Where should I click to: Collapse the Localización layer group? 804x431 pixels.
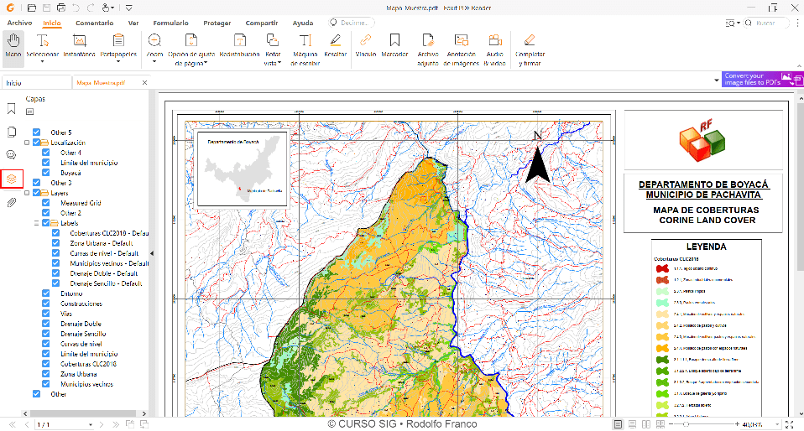pyautogui.click(x=27, y=143)
